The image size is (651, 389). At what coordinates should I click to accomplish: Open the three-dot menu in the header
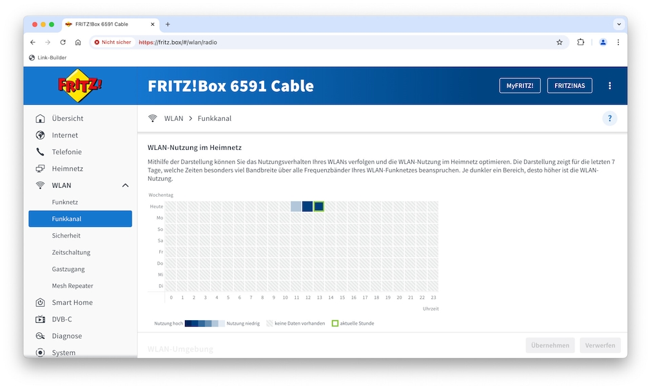[610, 85]
